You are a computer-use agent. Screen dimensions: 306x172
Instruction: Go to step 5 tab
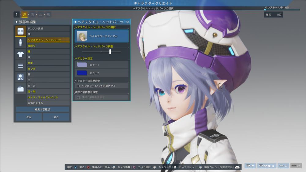point(48,15)
